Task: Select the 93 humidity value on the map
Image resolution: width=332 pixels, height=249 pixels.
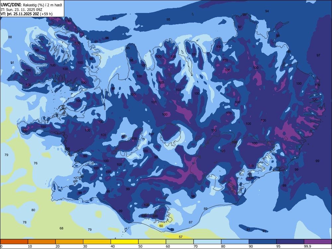Action: (172, 229)
